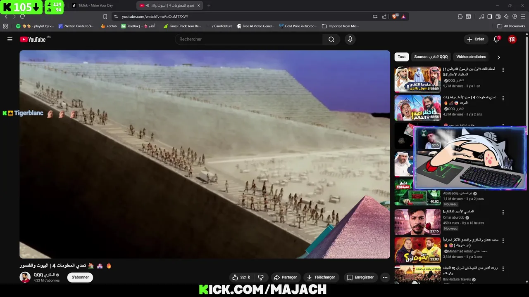This screenshot has height=297, width=529.
Task: Start voice search with the microphone
Action: click(x=350, y=39)
